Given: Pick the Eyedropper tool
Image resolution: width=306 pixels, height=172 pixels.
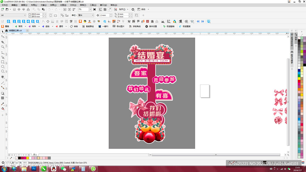Looking at the screenshot, I should (3, 104).
